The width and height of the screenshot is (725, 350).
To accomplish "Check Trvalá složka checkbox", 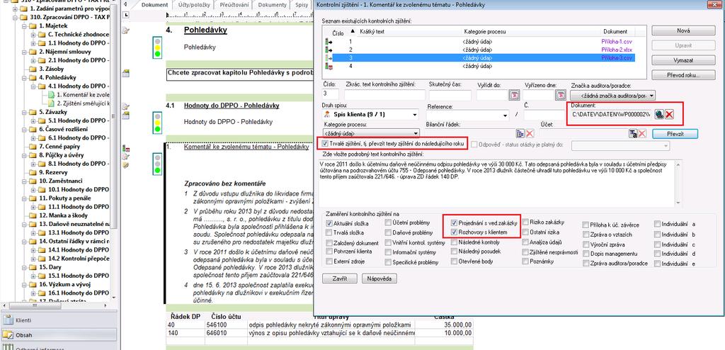I will [x=329, y=232].
